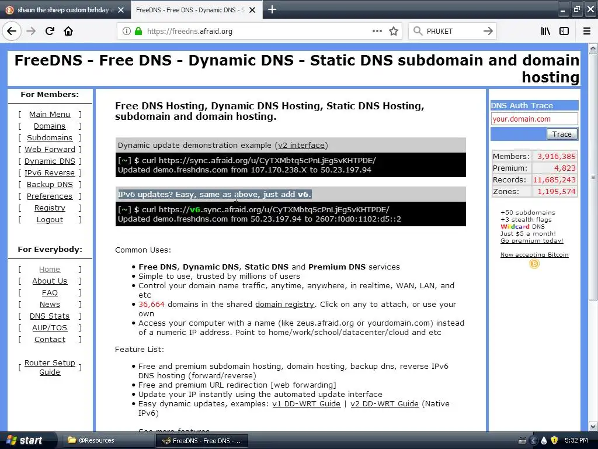Open the browser home page icon

click(68, 31)
